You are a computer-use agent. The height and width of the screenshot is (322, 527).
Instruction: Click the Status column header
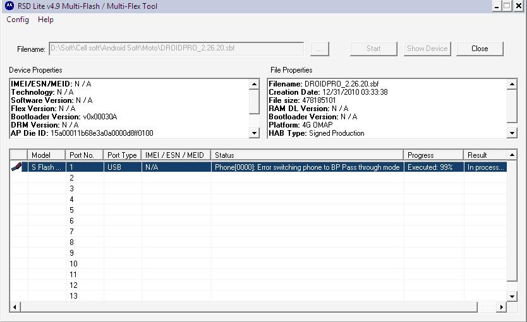pyautogui.click(x=306, y=155)
